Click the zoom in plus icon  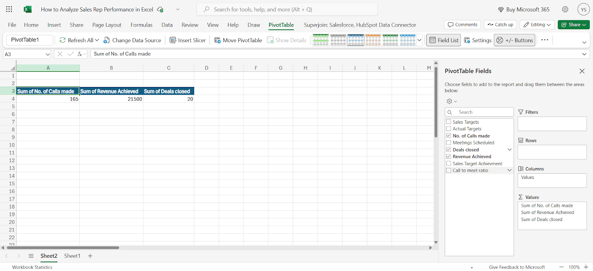[x=586, y=267]
